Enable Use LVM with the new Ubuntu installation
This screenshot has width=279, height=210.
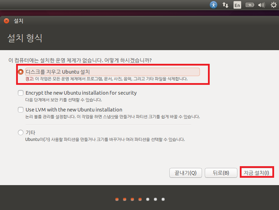pos(21,110)
